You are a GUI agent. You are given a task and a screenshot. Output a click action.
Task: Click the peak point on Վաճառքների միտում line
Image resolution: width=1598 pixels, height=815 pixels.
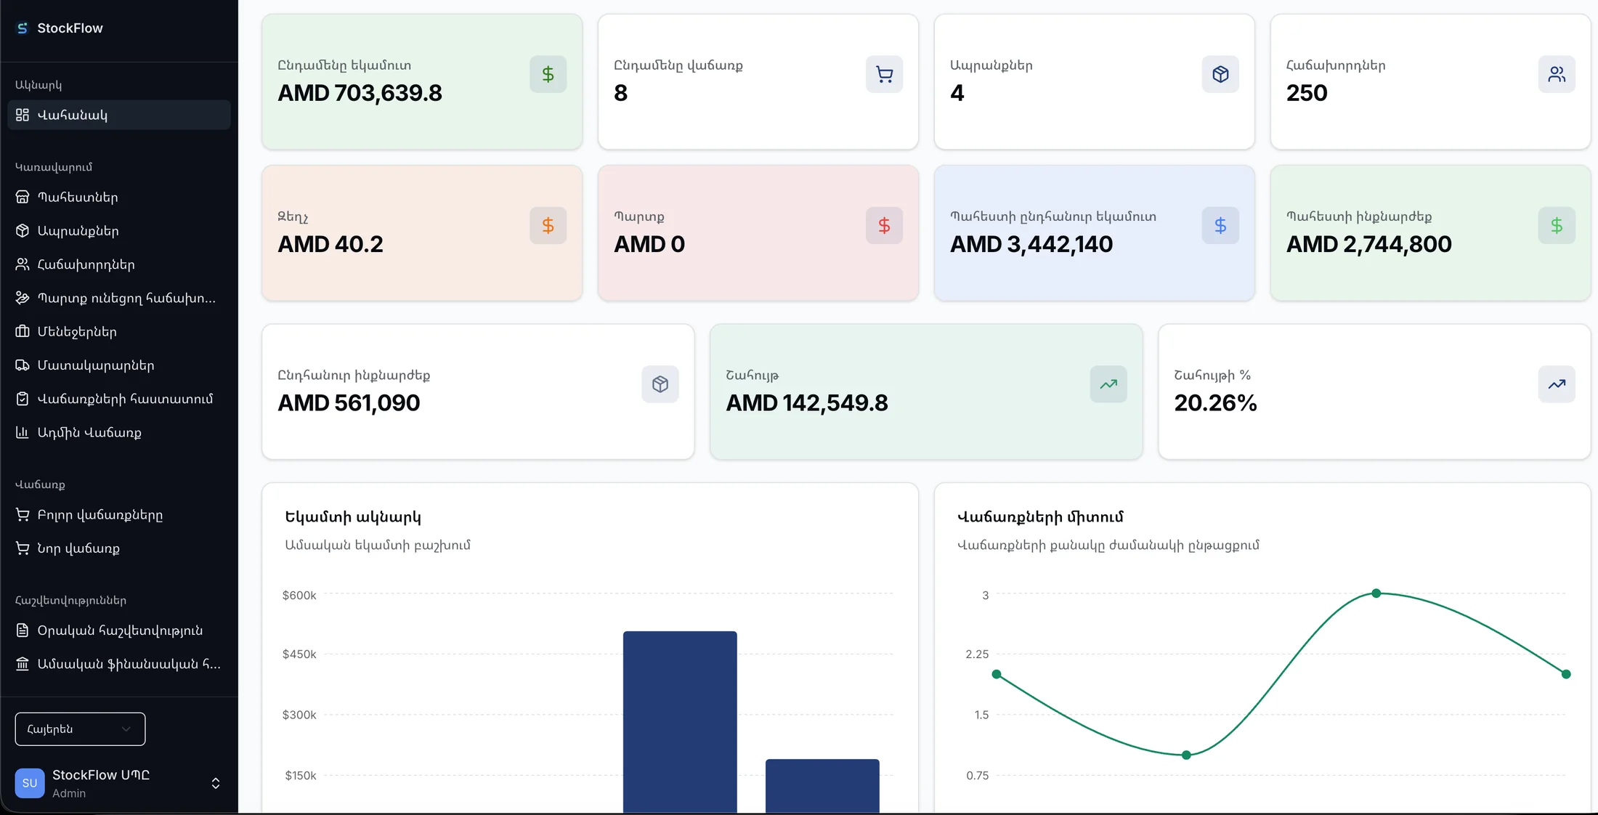coord(1376,593)
